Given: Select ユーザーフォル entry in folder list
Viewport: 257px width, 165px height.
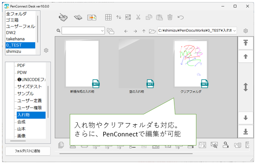Looking at the screenshot, I should (x=20, y=27).
